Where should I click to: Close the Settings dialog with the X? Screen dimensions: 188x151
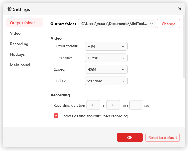pyautogui.click(x=180, y=9)
